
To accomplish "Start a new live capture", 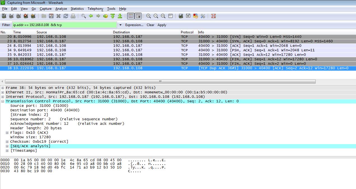I will tap(18, 16).
